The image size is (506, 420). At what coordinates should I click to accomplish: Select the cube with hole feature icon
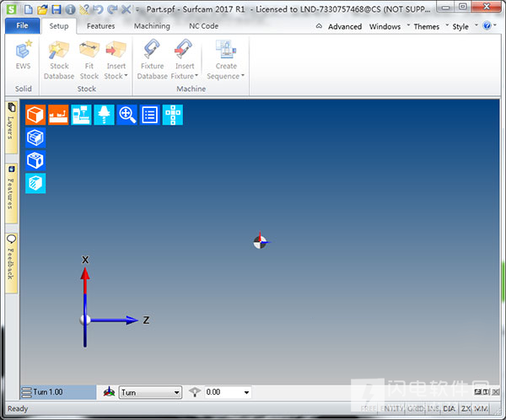click(x=35, y=160)
